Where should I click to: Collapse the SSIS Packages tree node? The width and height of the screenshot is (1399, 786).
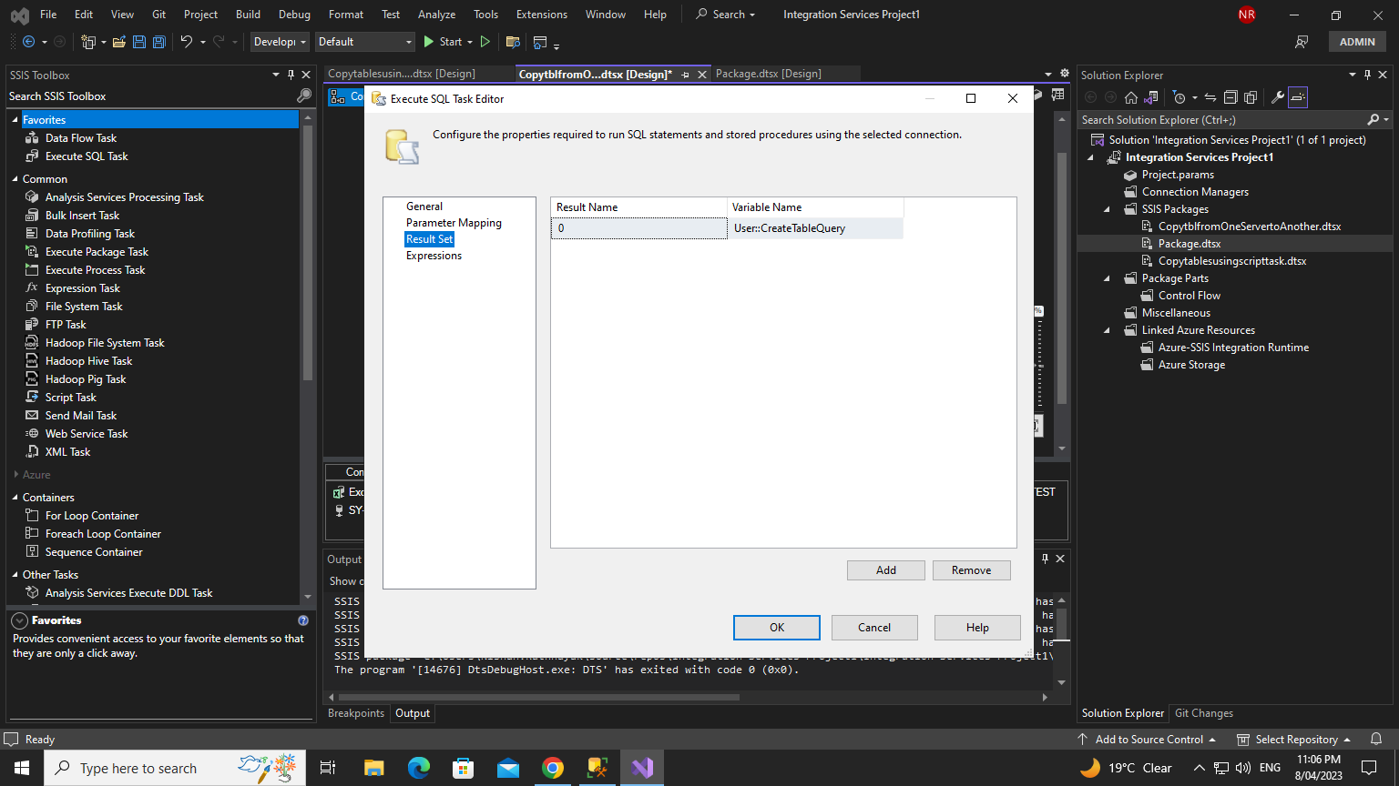(x=1108, y=209)
